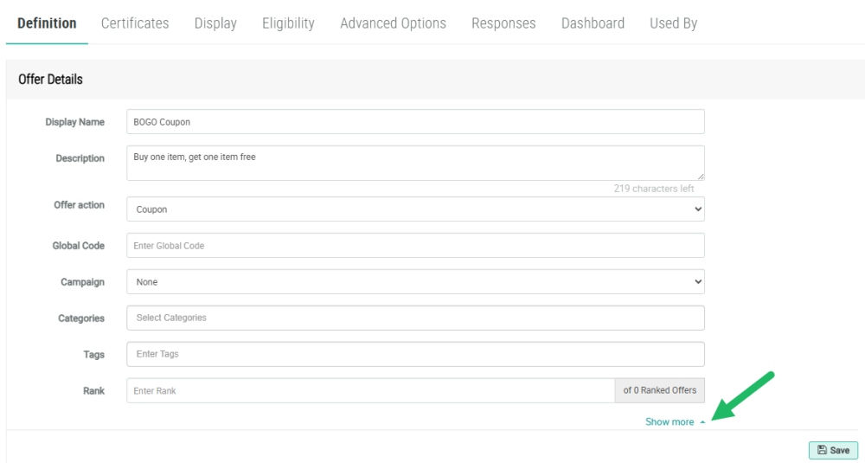Open the Offer action dropdown
This screenshot has height=463, width=865.
point(415,209)
